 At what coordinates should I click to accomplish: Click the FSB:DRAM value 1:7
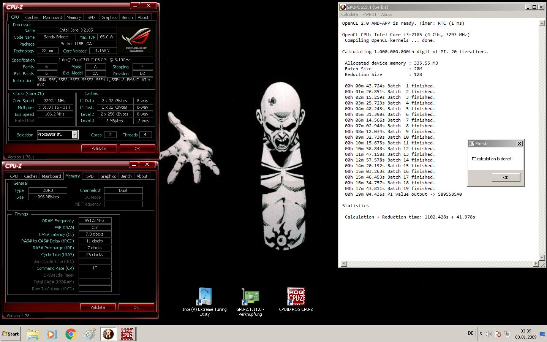(95, 227)
